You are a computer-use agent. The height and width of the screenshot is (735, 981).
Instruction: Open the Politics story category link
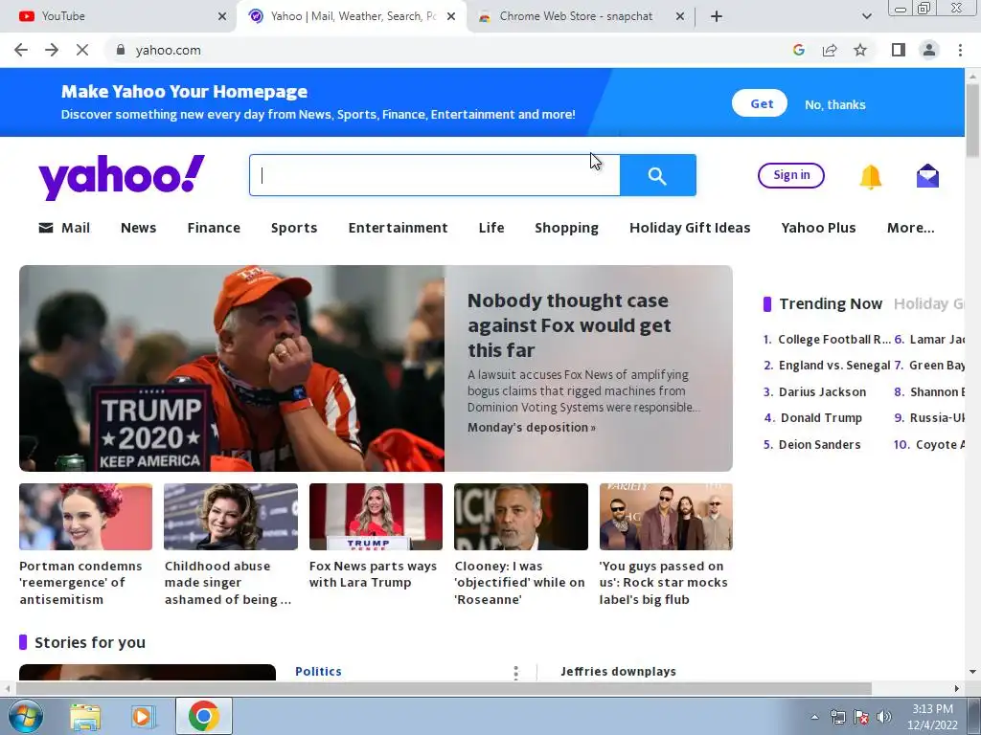pos(318,671)
